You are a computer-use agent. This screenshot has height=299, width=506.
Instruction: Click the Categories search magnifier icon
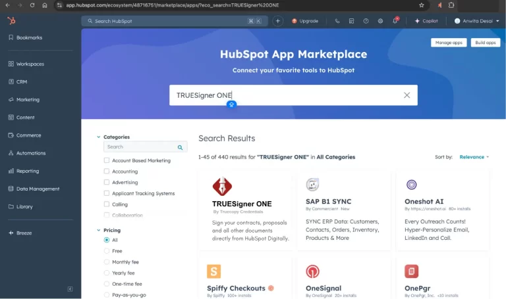coord(180,147)
